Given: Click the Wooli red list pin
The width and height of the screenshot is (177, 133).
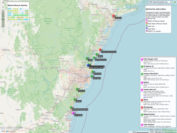Looking at the screenshot, I should (142, 101).
